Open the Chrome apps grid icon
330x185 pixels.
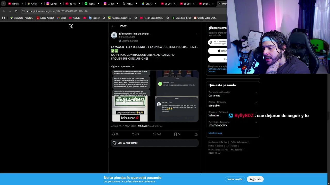click(x=3, y=18)
